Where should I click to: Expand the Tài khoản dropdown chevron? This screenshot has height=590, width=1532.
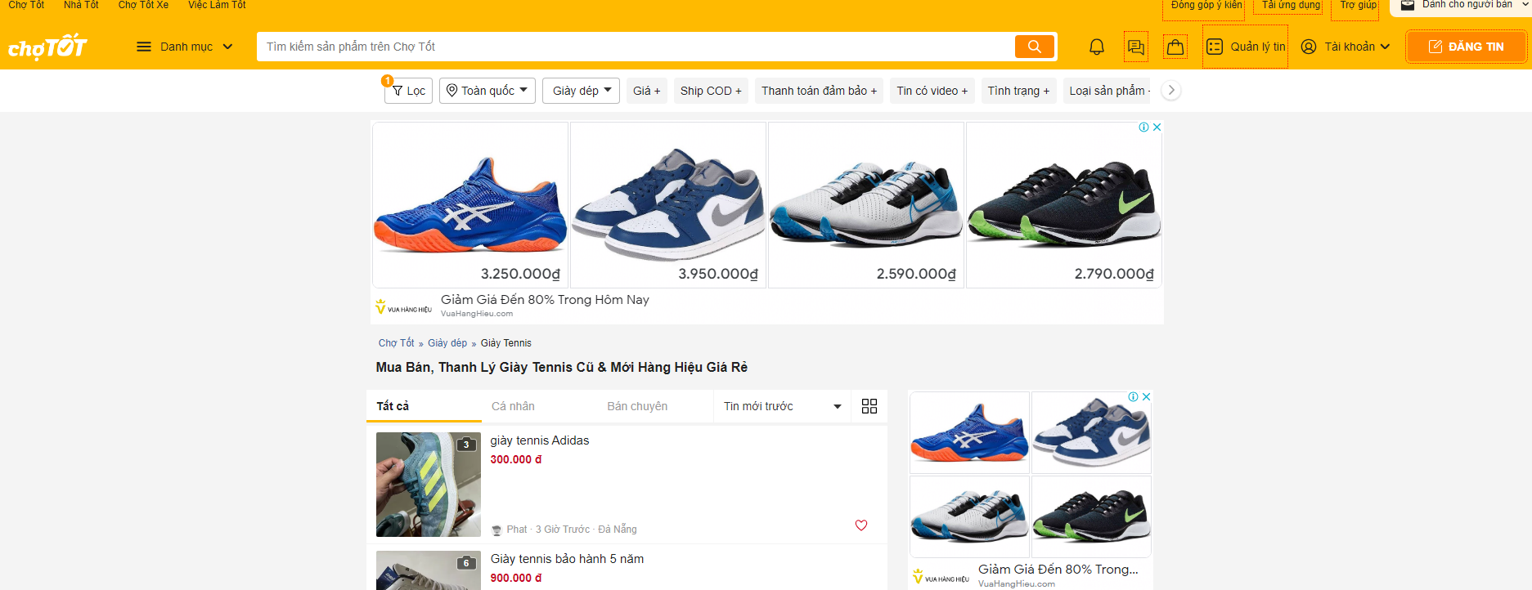1385,47
